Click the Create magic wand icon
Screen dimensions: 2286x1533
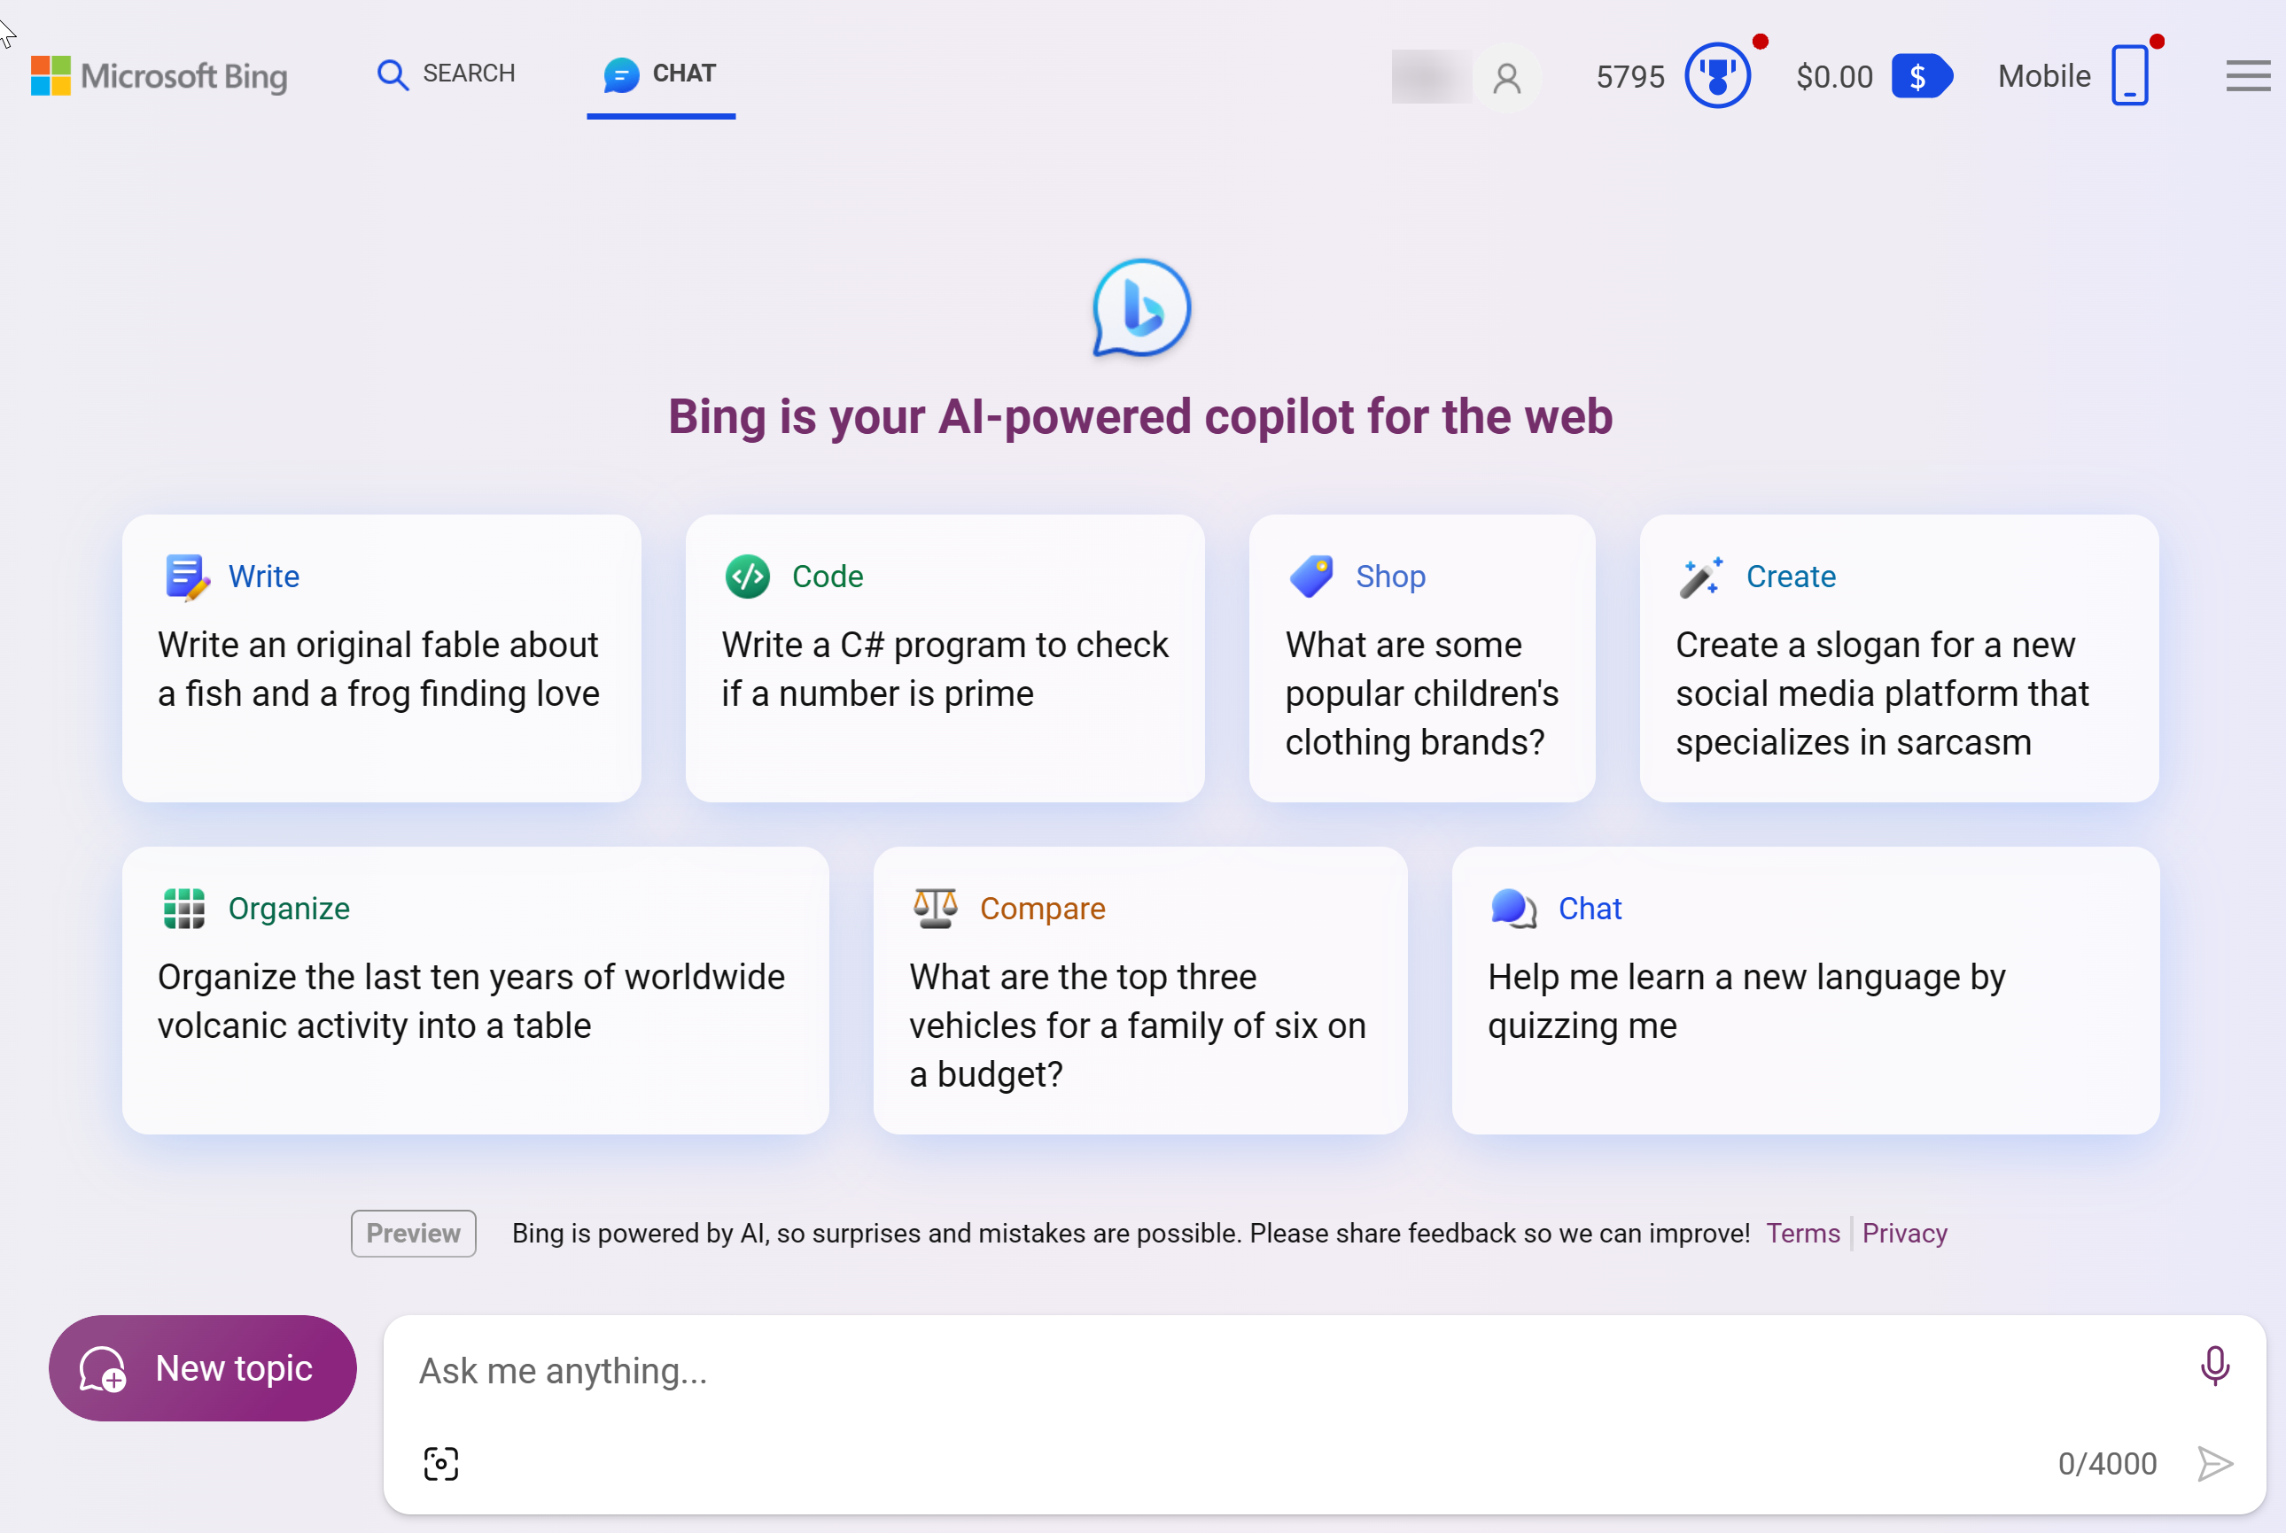click(1701, 577)
